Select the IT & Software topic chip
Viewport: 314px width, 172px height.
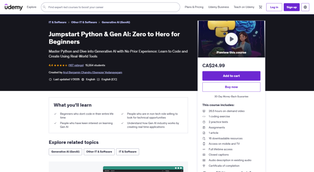[128, 152]
